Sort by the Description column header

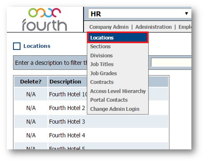coord(65,81)
